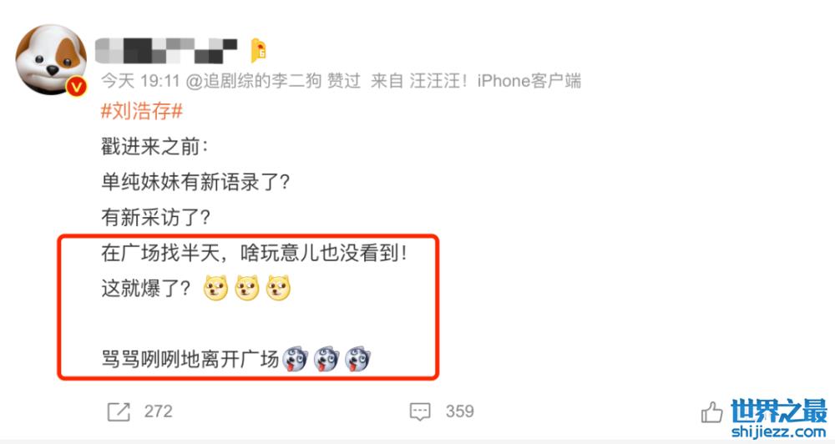Open the 272 reposts count
This screenshot has width=835, height=444.
[x=158, y=411]
